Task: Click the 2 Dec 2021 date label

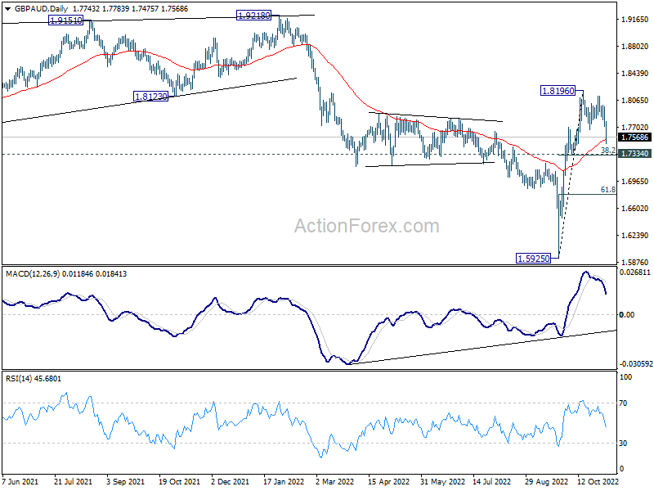Action: pos(230,481)
